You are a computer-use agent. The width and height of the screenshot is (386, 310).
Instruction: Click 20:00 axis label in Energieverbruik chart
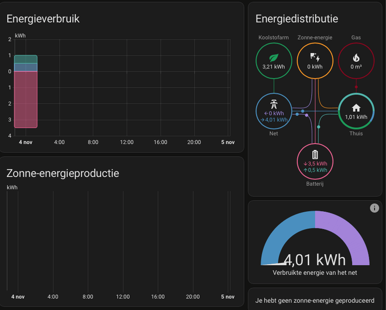pyautogui.click(x=194, y=142)
